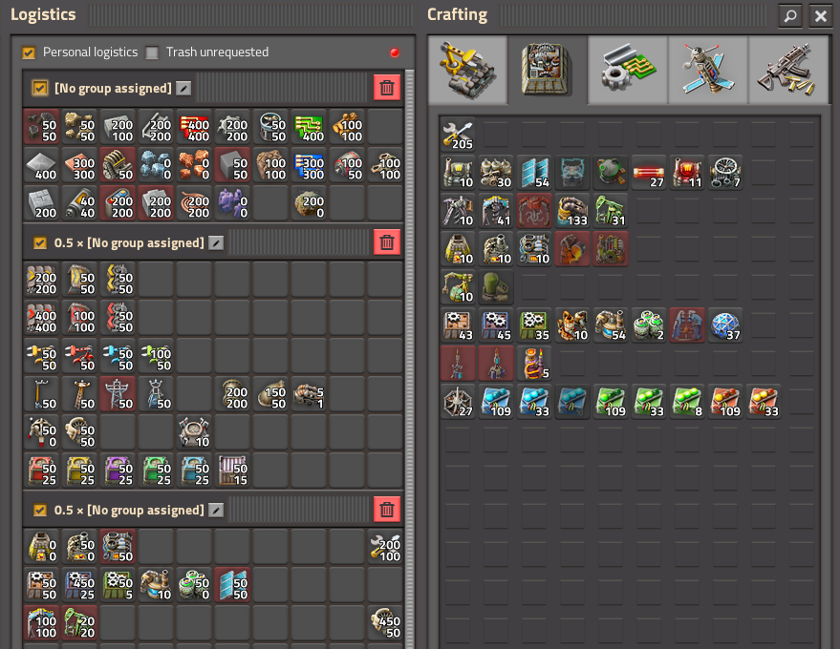Enable the Trash unrequested checkbox

[152, 52]
